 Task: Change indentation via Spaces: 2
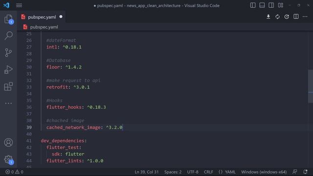tap(173, 172)
